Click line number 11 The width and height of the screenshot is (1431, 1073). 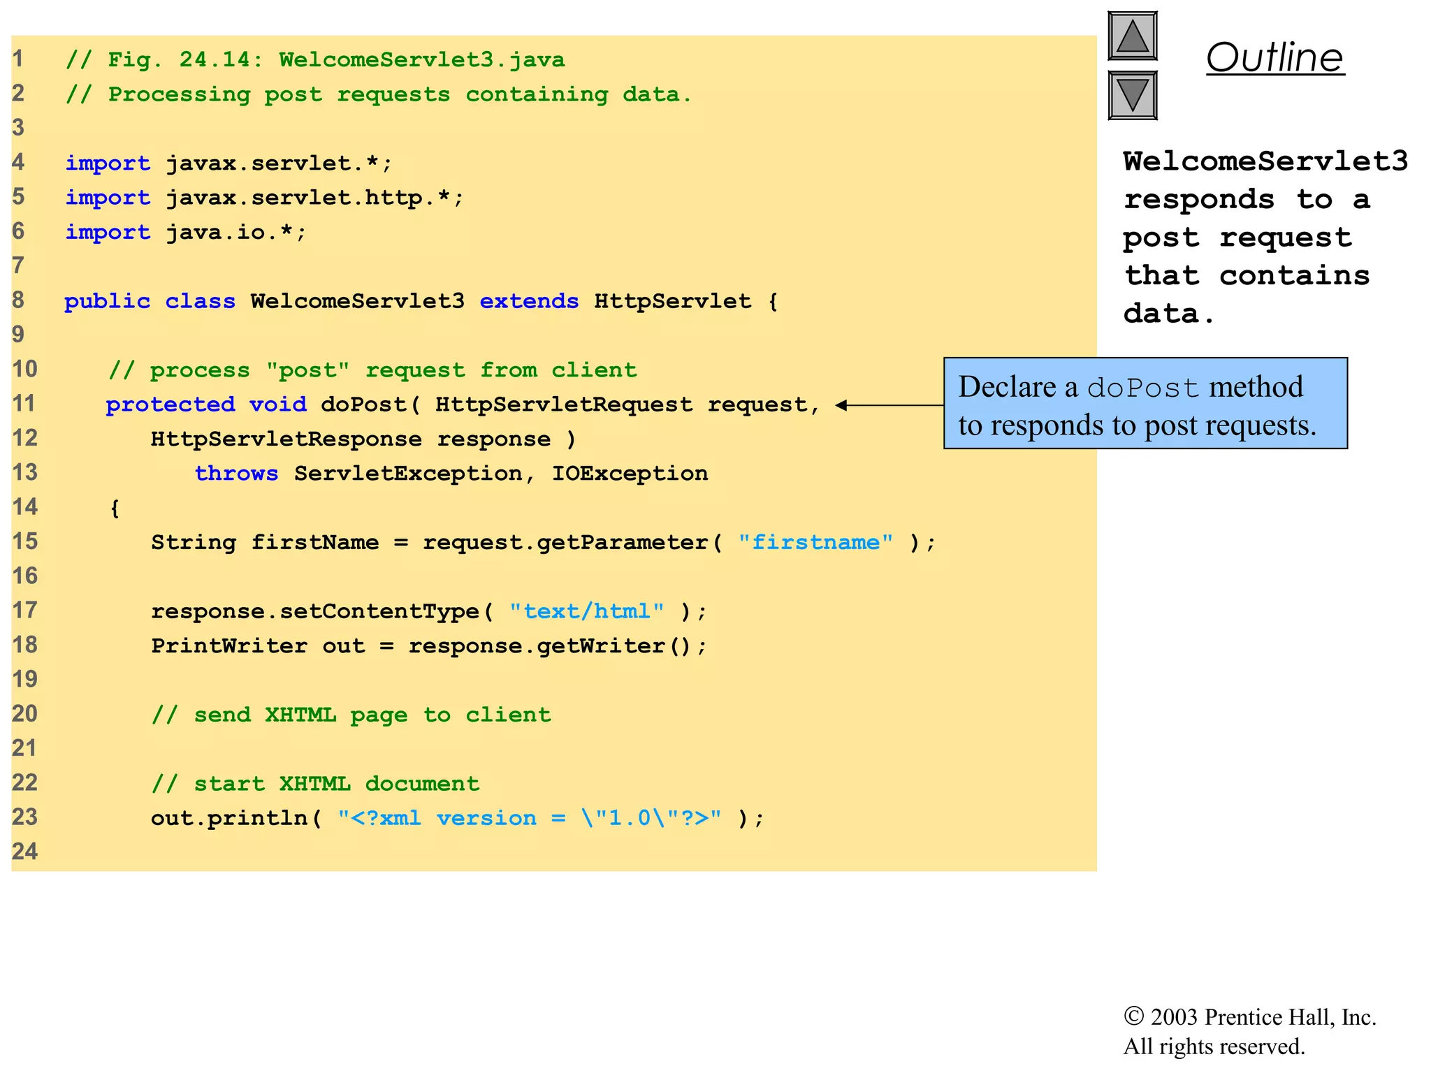[x=24, y=404]
